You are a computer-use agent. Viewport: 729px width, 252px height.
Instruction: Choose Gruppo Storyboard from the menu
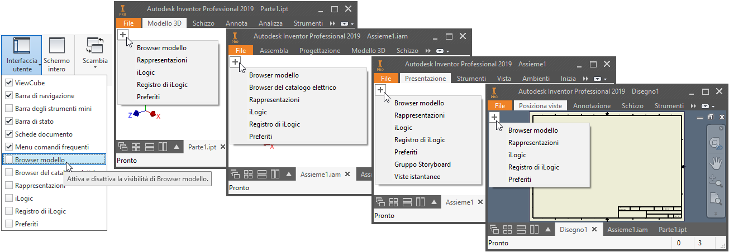422,164
